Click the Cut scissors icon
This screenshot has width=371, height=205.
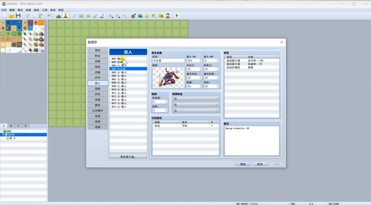(27, 16)
